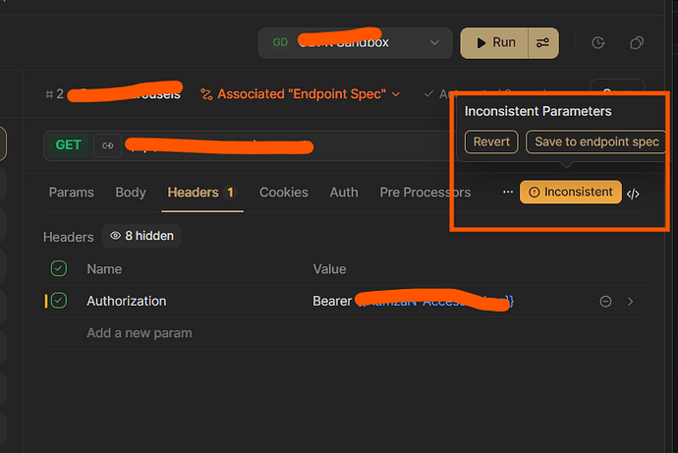678x453 pixels.
Task: Toggle the select-all headers checkbox
Action: click(59, 268)
